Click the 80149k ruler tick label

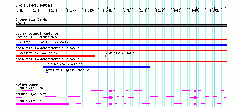161,11
